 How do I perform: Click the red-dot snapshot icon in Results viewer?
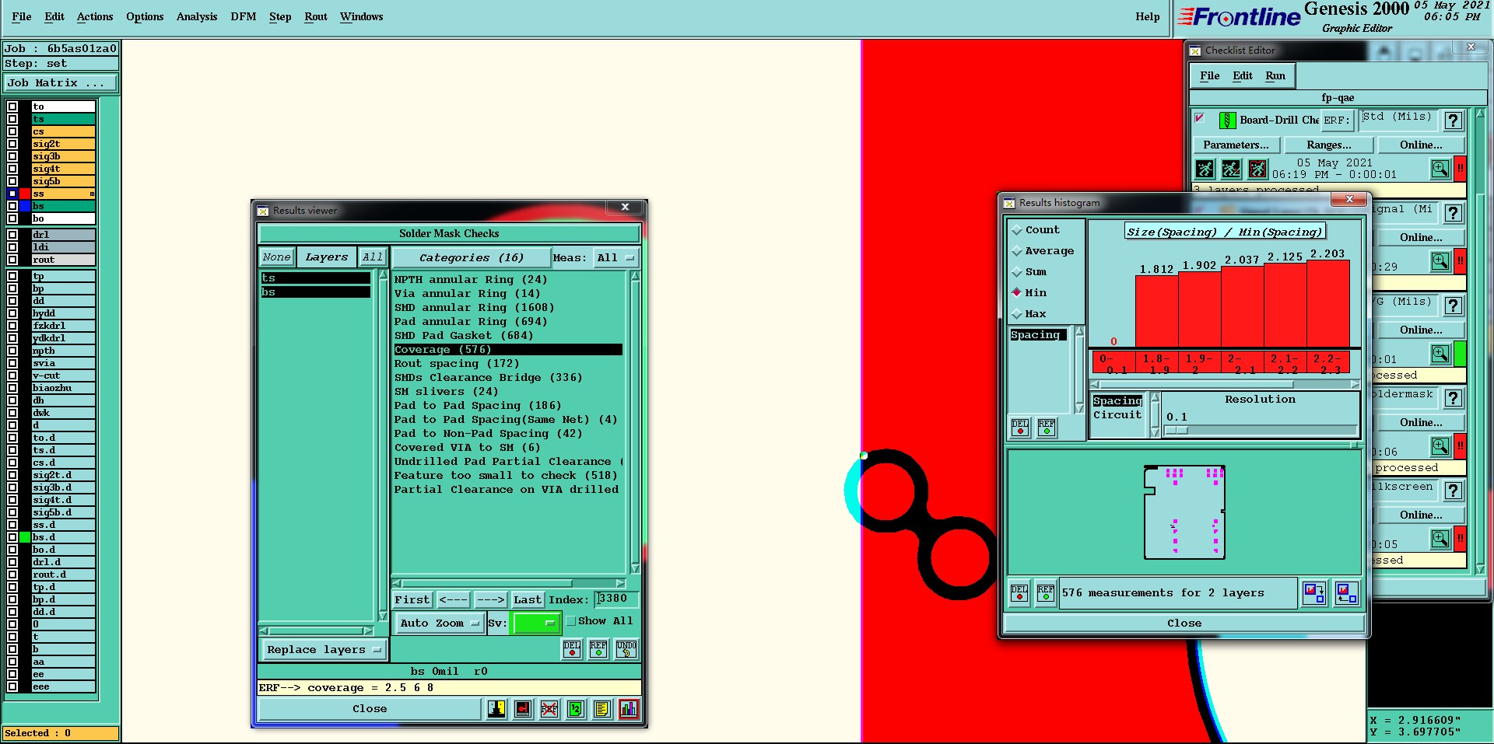[523, 708]
